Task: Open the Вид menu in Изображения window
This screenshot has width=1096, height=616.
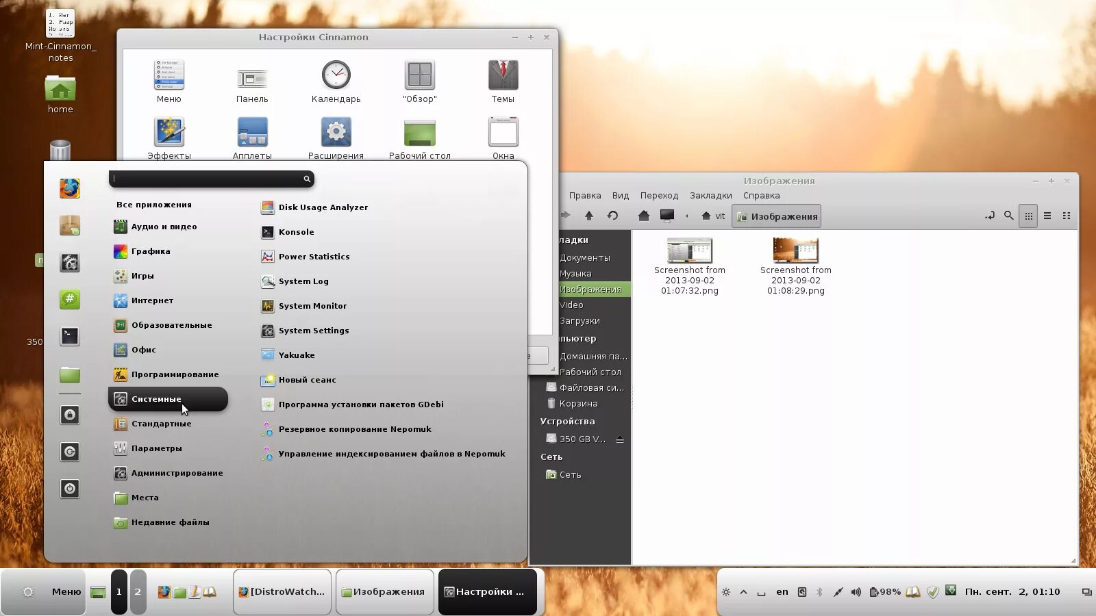Action: coord(620,195)
